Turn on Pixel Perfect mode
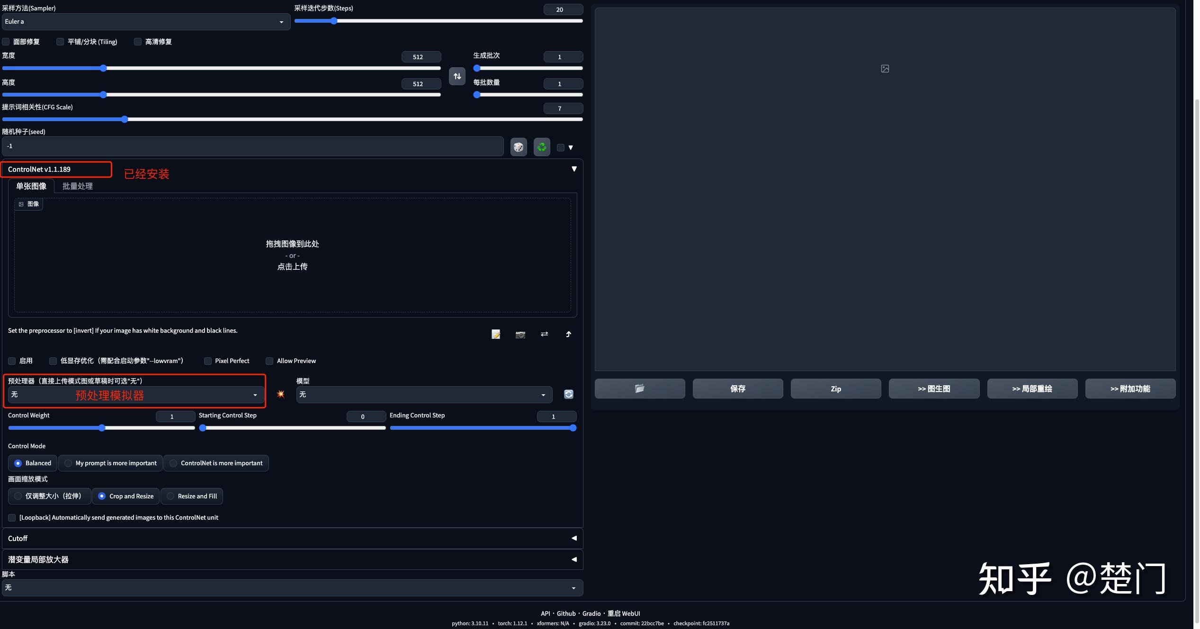This screenshot has height=629, width=1200. (x=207, y=361)
